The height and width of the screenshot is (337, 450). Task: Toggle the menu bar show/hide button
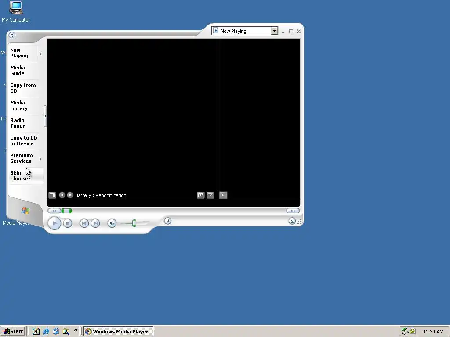click(x=12, y=35)
